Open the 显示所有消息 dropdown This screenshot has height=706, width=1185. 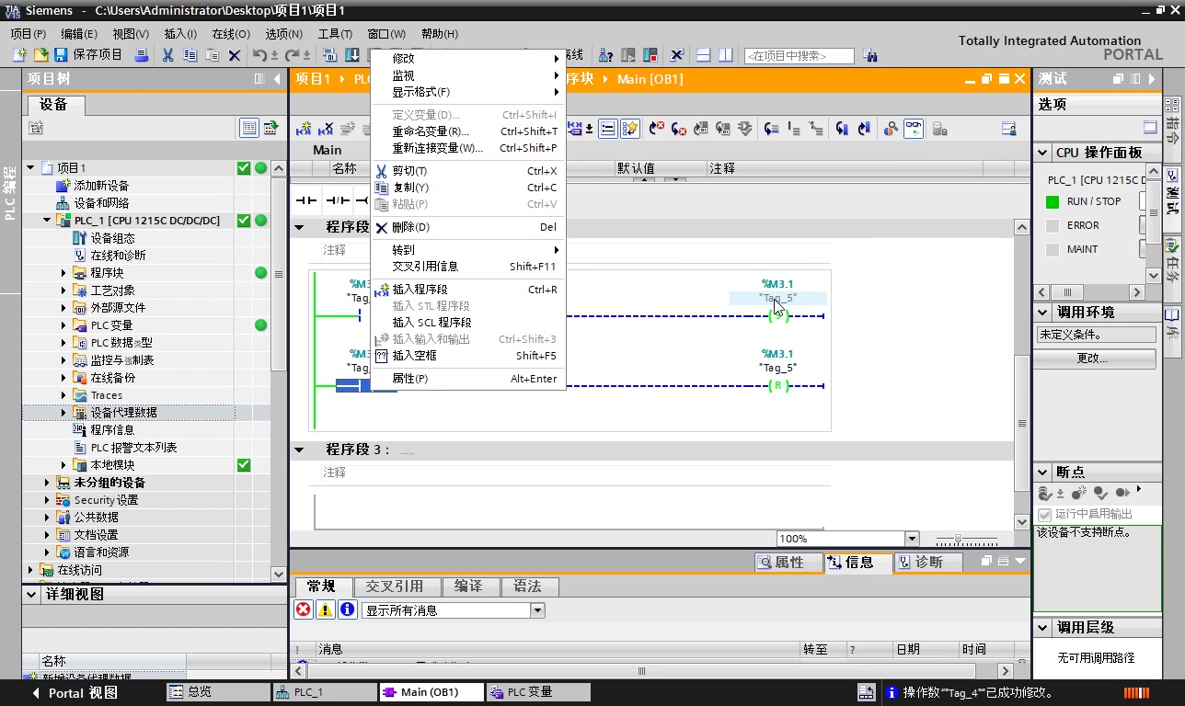click(538, 610)
